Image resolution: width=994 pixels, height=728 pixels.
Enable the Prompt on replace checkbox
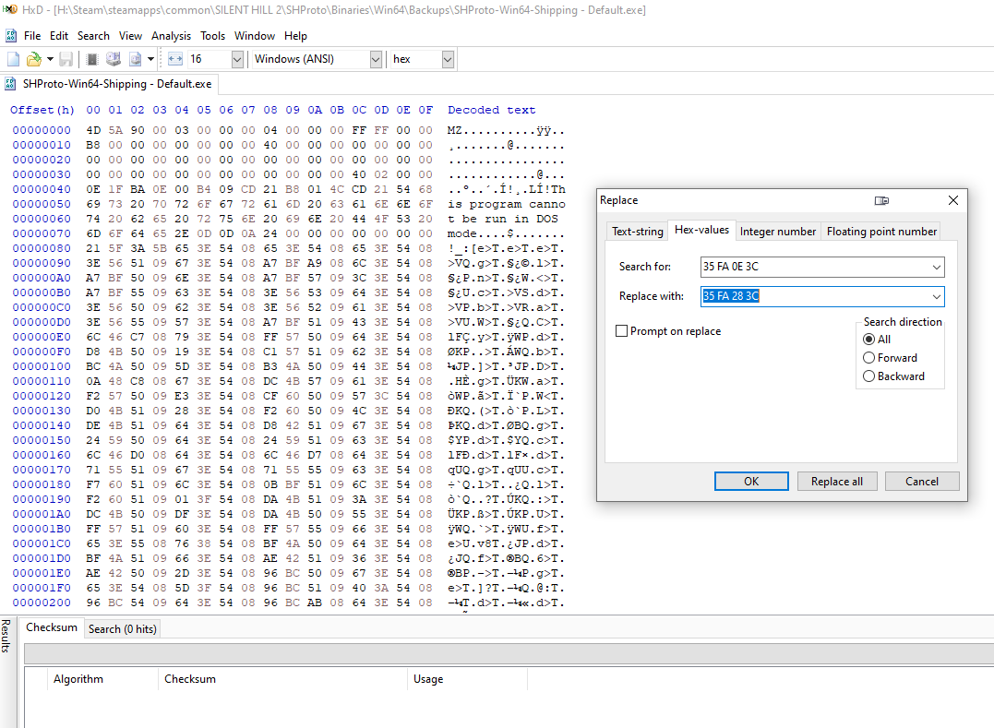tap(622, 330)
